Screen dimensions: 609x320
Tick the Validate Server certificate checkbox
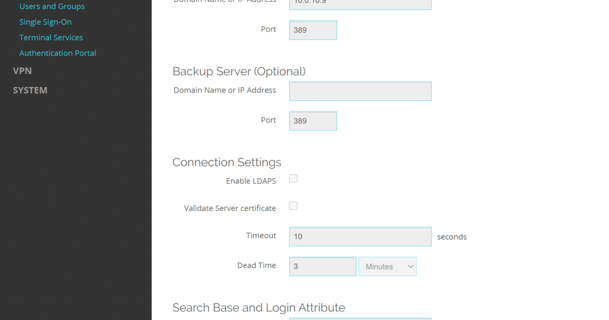pos(293,206)
